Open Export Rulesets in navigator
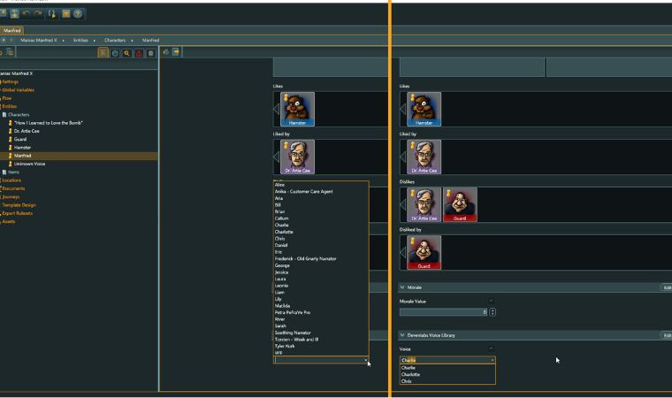Screen dimensions: 672x398 [18, 213]
